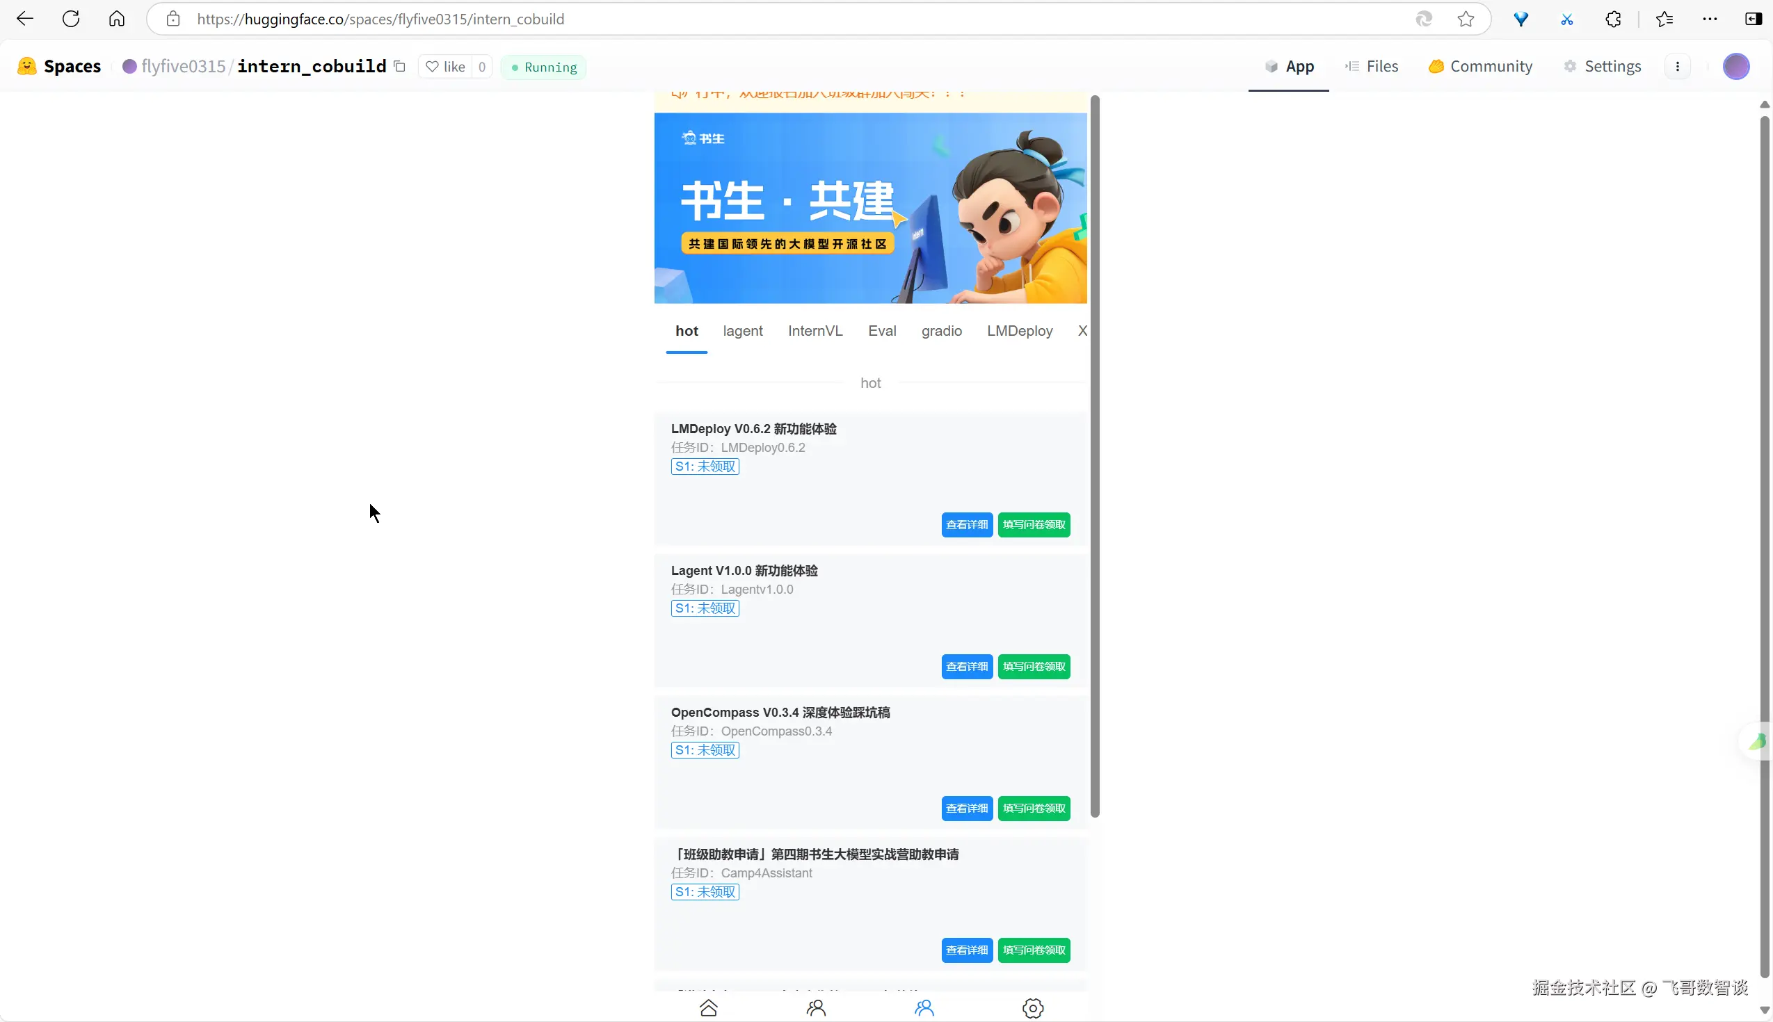This screenshot has width=1773, height=1022.
Task: Open the Community tab
Action: [x=1480, y=66]
